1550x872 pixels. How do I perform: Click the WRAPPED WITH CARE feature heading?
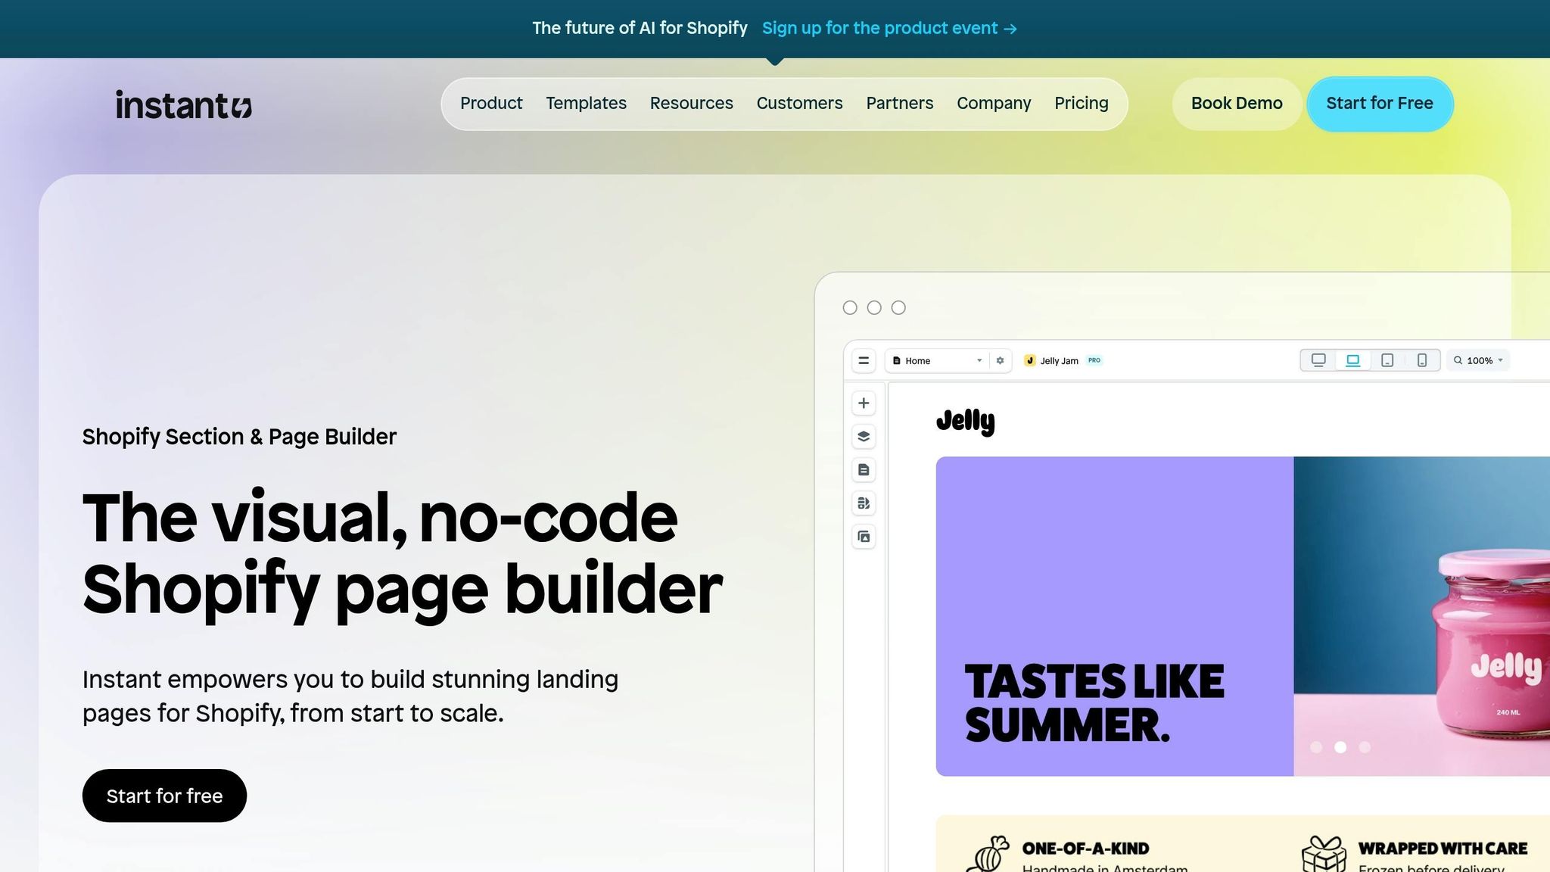click(x=1443, y=849)
